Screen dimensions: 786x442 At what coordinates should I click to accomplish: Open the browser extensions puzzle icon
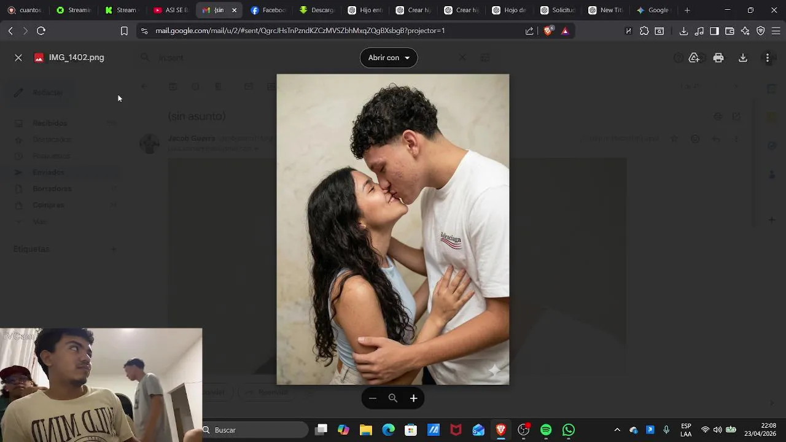tap(644, 31)
